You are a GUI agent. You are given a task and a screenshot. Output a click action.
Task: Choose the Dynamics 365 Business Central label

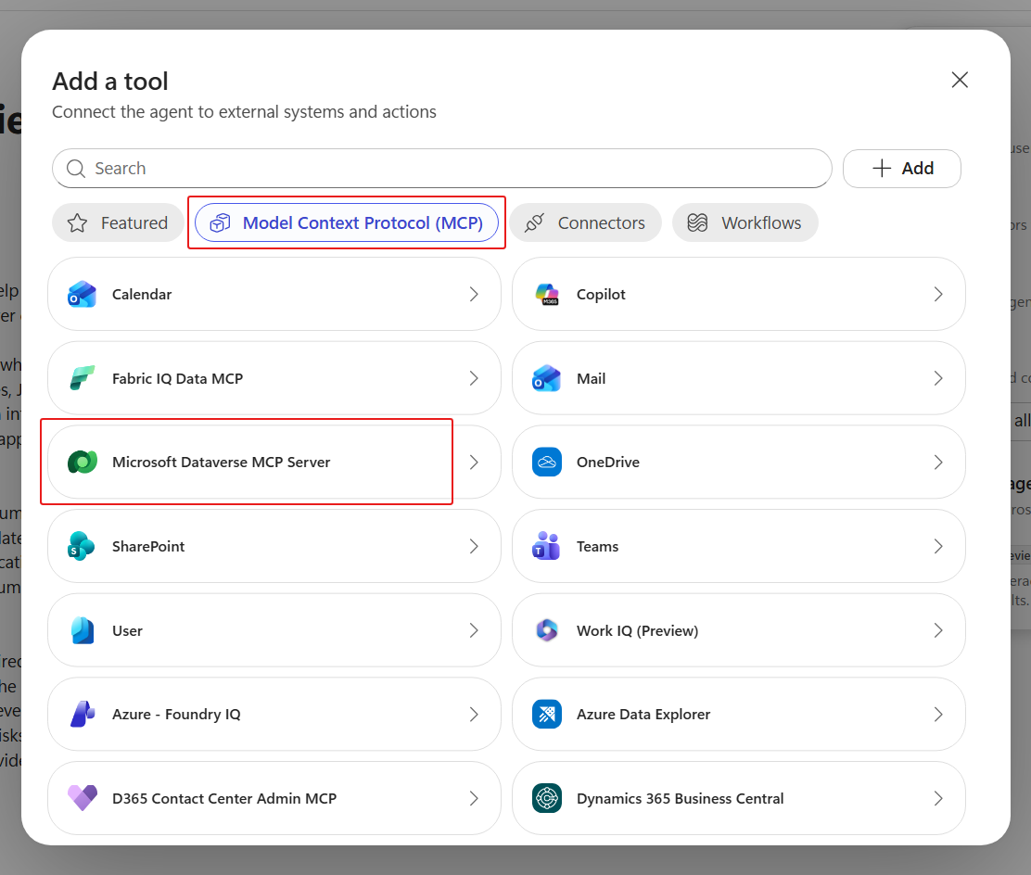[681, 798]
